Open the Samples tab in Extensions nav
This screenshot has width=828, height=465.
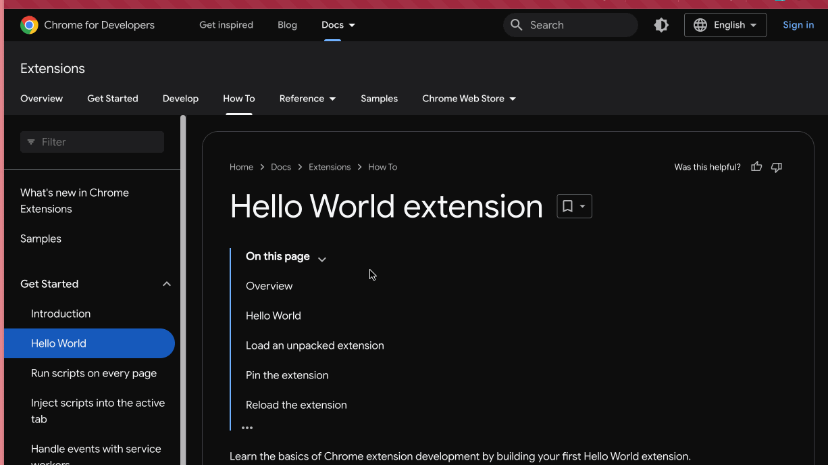379,99
